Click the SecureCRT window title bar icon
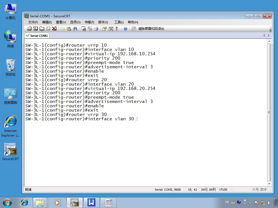The image size is (278, 208). 27,16
